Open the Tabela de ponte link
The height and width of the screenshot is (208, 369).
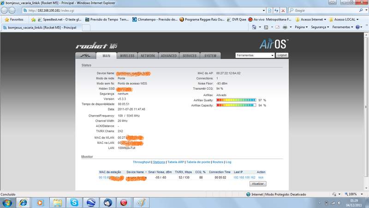(x=198, y=162)
